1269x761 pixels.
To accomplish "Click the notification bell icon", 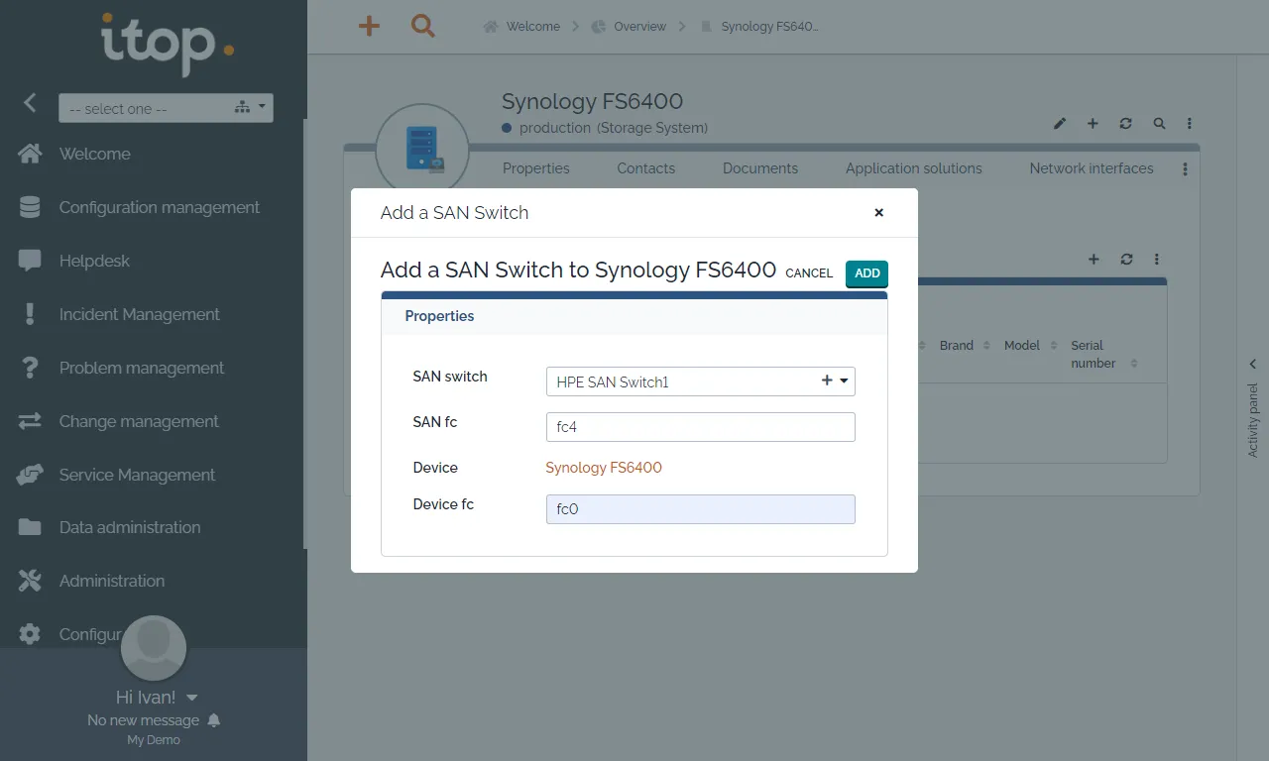I will tap(214, 720).
